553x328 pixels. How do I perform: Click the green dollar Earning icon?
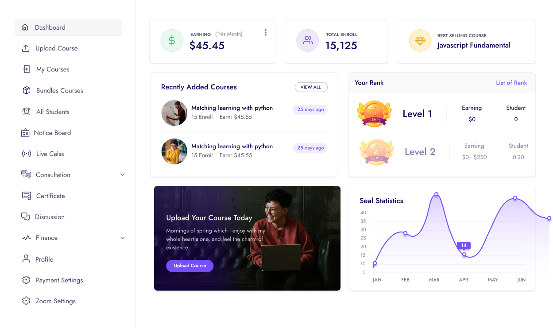click(x=172, y=41)
